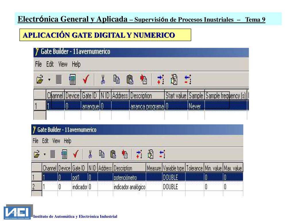This screenshot has width=294, height=221.
Task: Click the greyed Save icon in upper window
Action: click(x=59, y=79)
